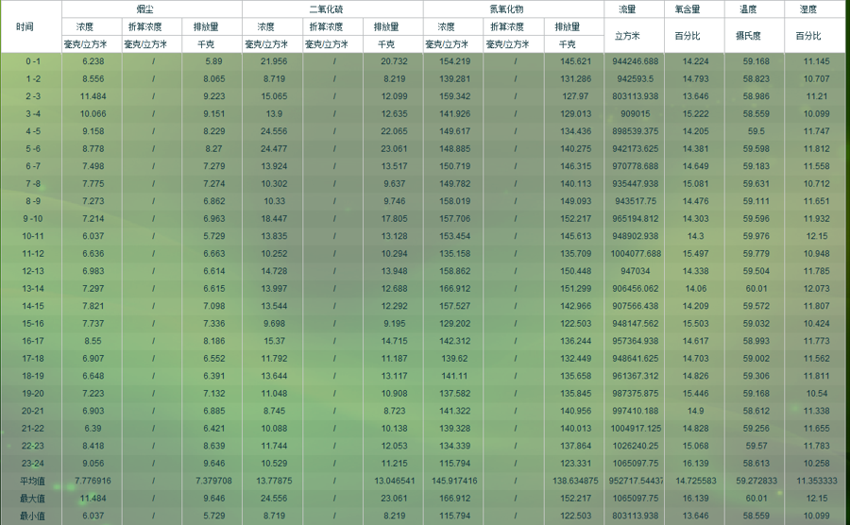Click the 流量 column header
The height and width of the screenshot is (525, 850).
635,8
